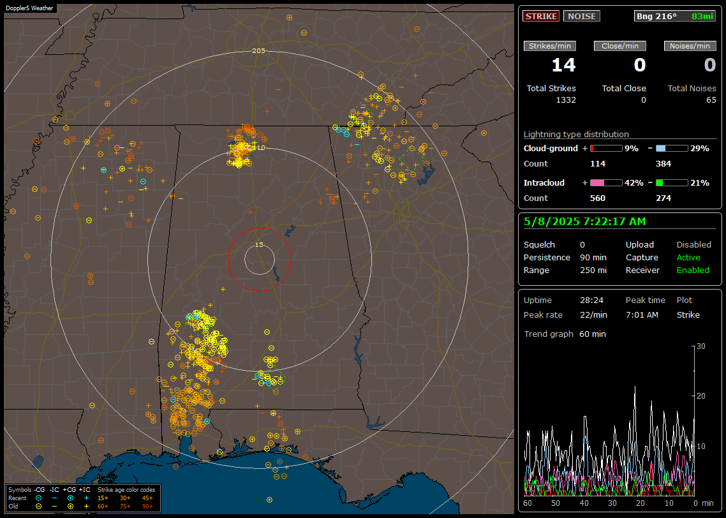Click the 30 tick label on the trend graph's vertical axis
The width and height of the screenshot is (726, 518).
[x=701, y=346]
